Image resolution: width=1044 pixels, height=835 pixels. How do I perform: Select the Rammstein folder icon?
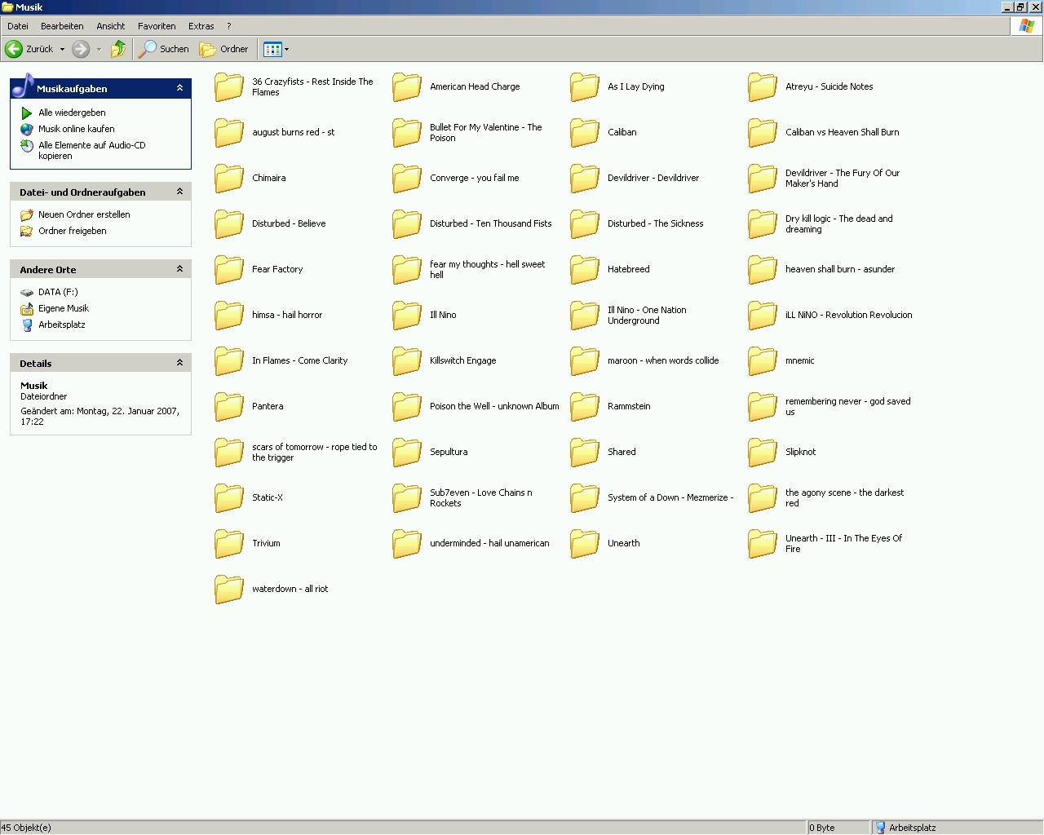coord(585,406)
